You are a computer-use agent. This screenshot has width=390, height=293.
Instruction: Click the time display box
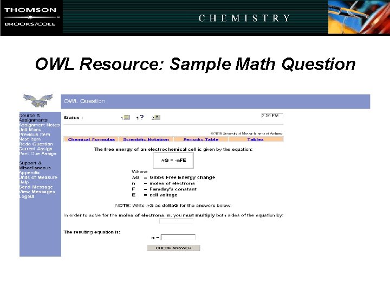point(272,116)
